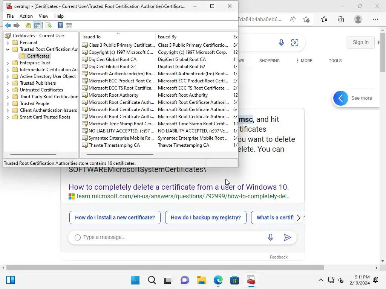This screenshot has width=386, height=289.
Task: Click the send message arrow icon
Action: (287, 237)
